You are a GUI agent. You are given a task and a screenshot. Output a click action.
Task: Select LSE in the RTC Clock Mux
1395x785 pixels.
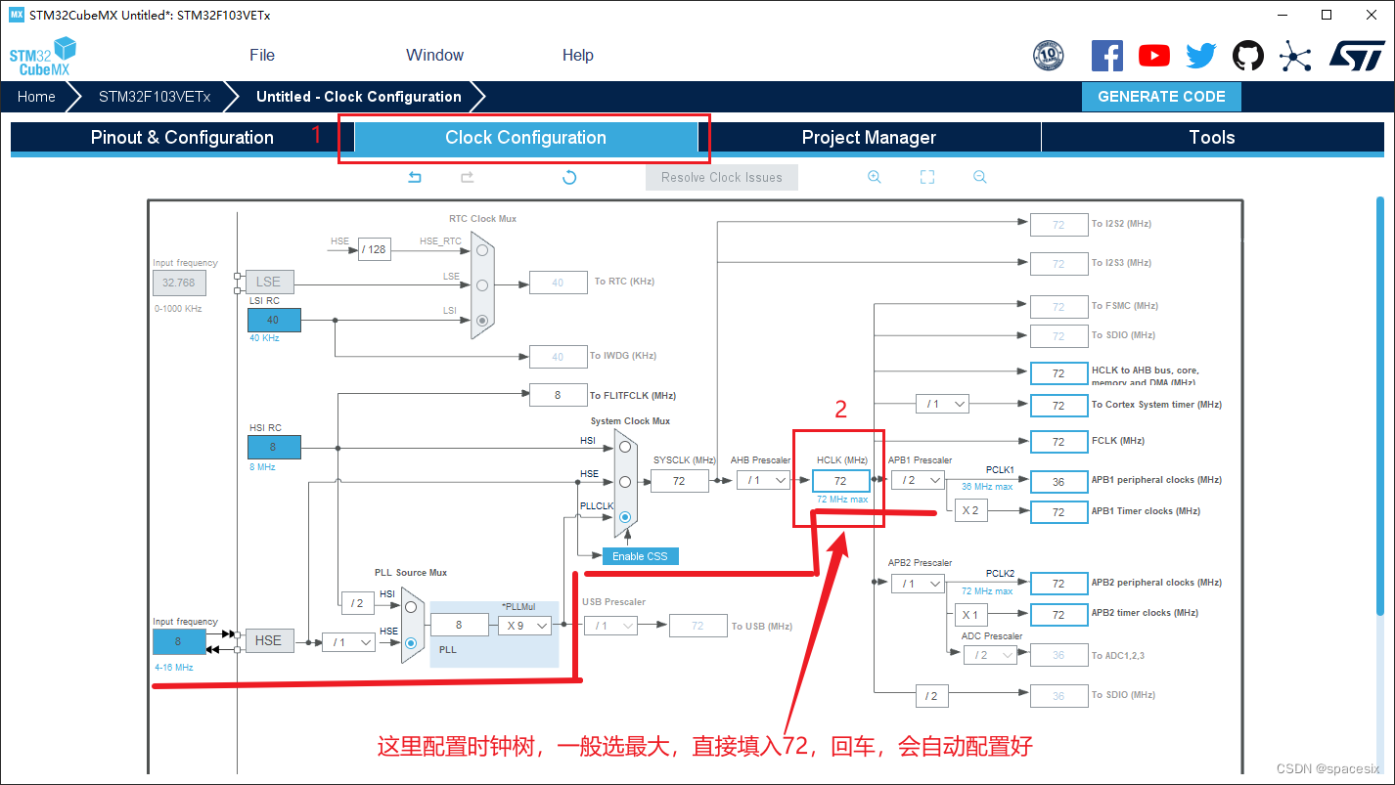481,285
